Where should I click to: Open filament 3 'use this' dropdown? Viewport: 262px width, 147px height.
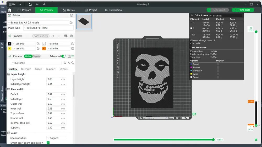[24, 49]
